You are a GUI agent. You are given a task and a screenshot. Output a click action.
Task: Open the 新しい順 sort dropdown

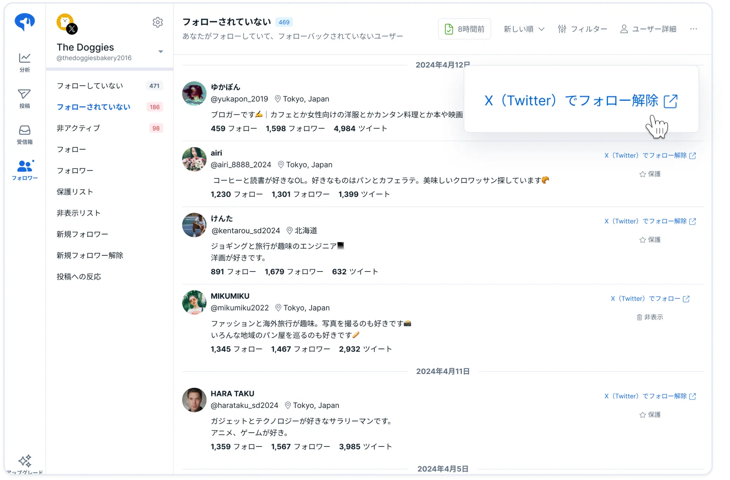click(524, 29)
